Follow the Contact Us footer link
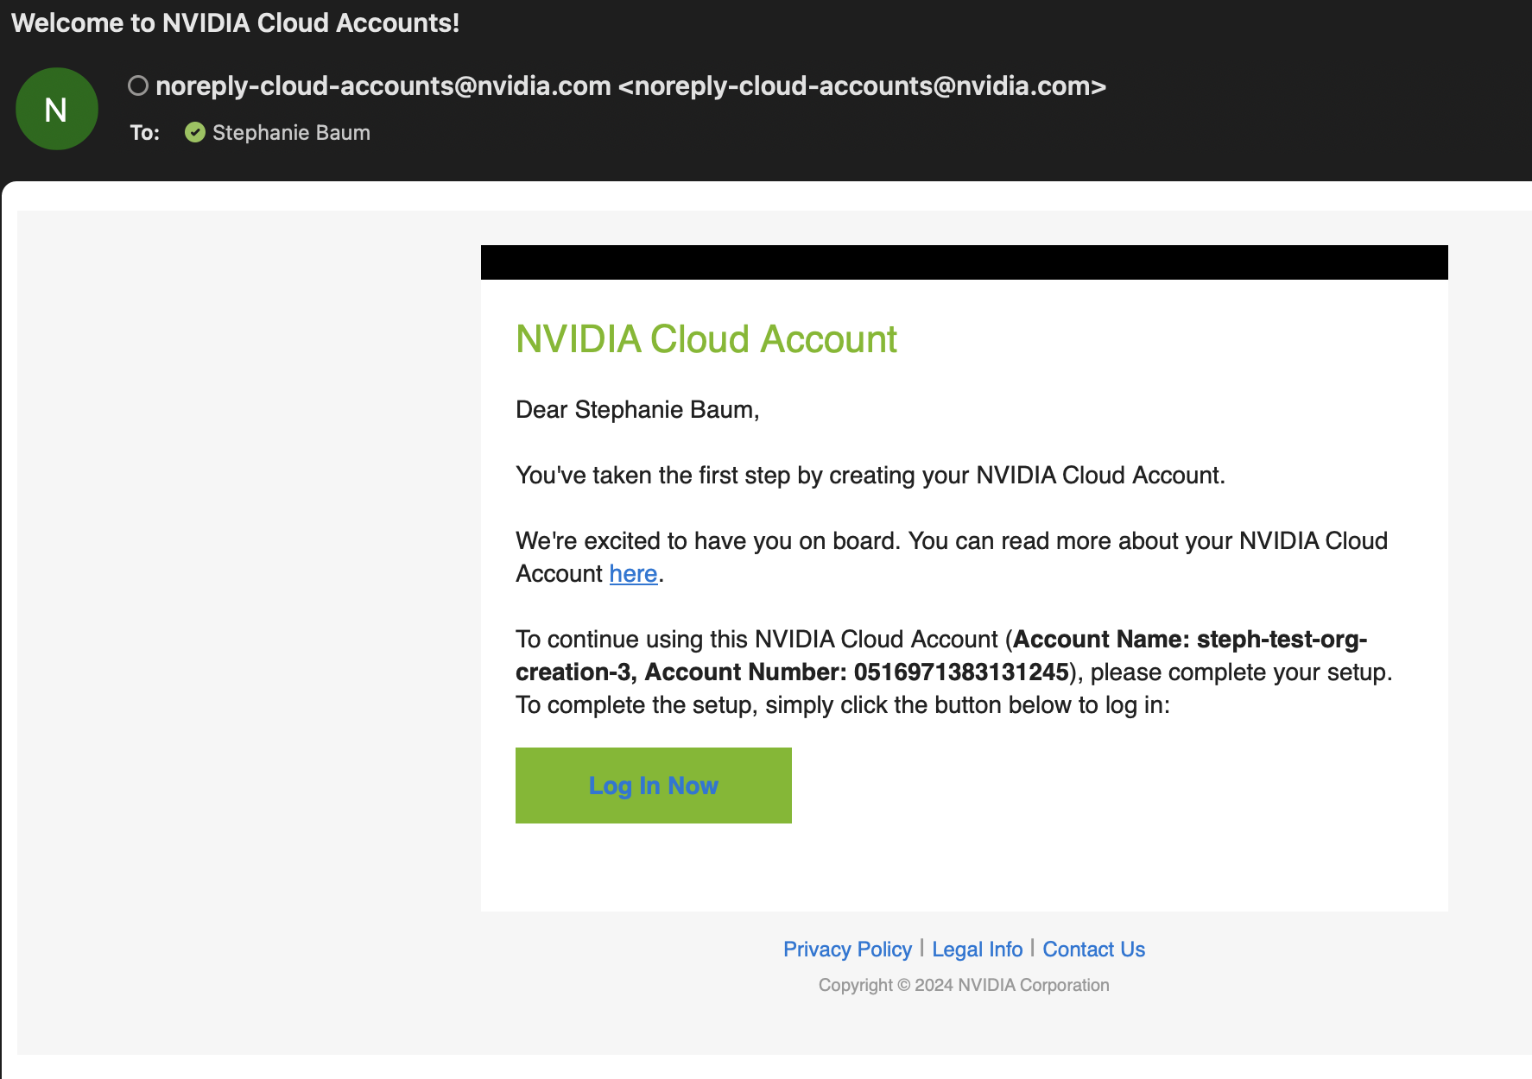This screenshot has height=1079, width=1532. coord(1093,950)
